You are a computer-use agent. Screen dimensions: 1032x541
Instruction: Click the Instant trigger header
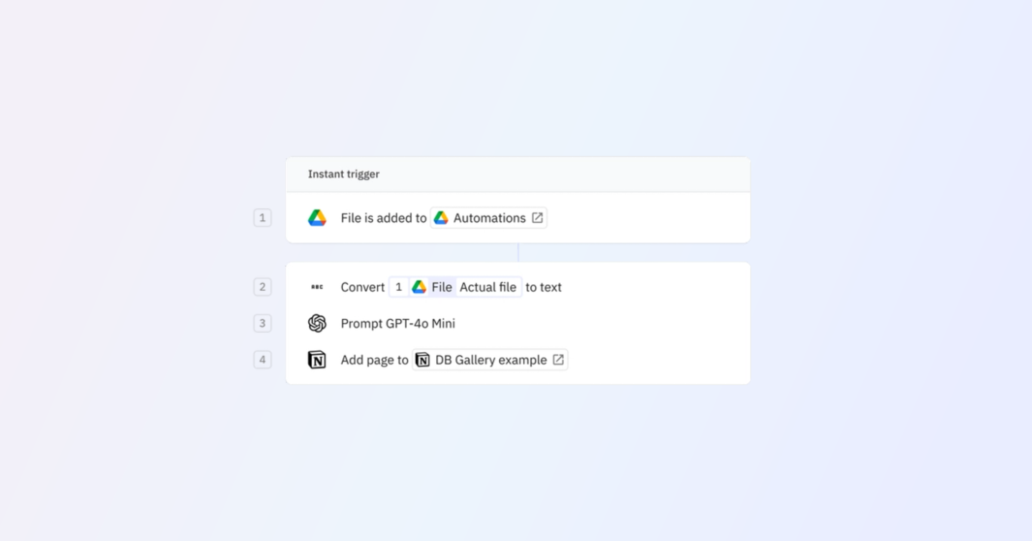click(x=343, y=174)
